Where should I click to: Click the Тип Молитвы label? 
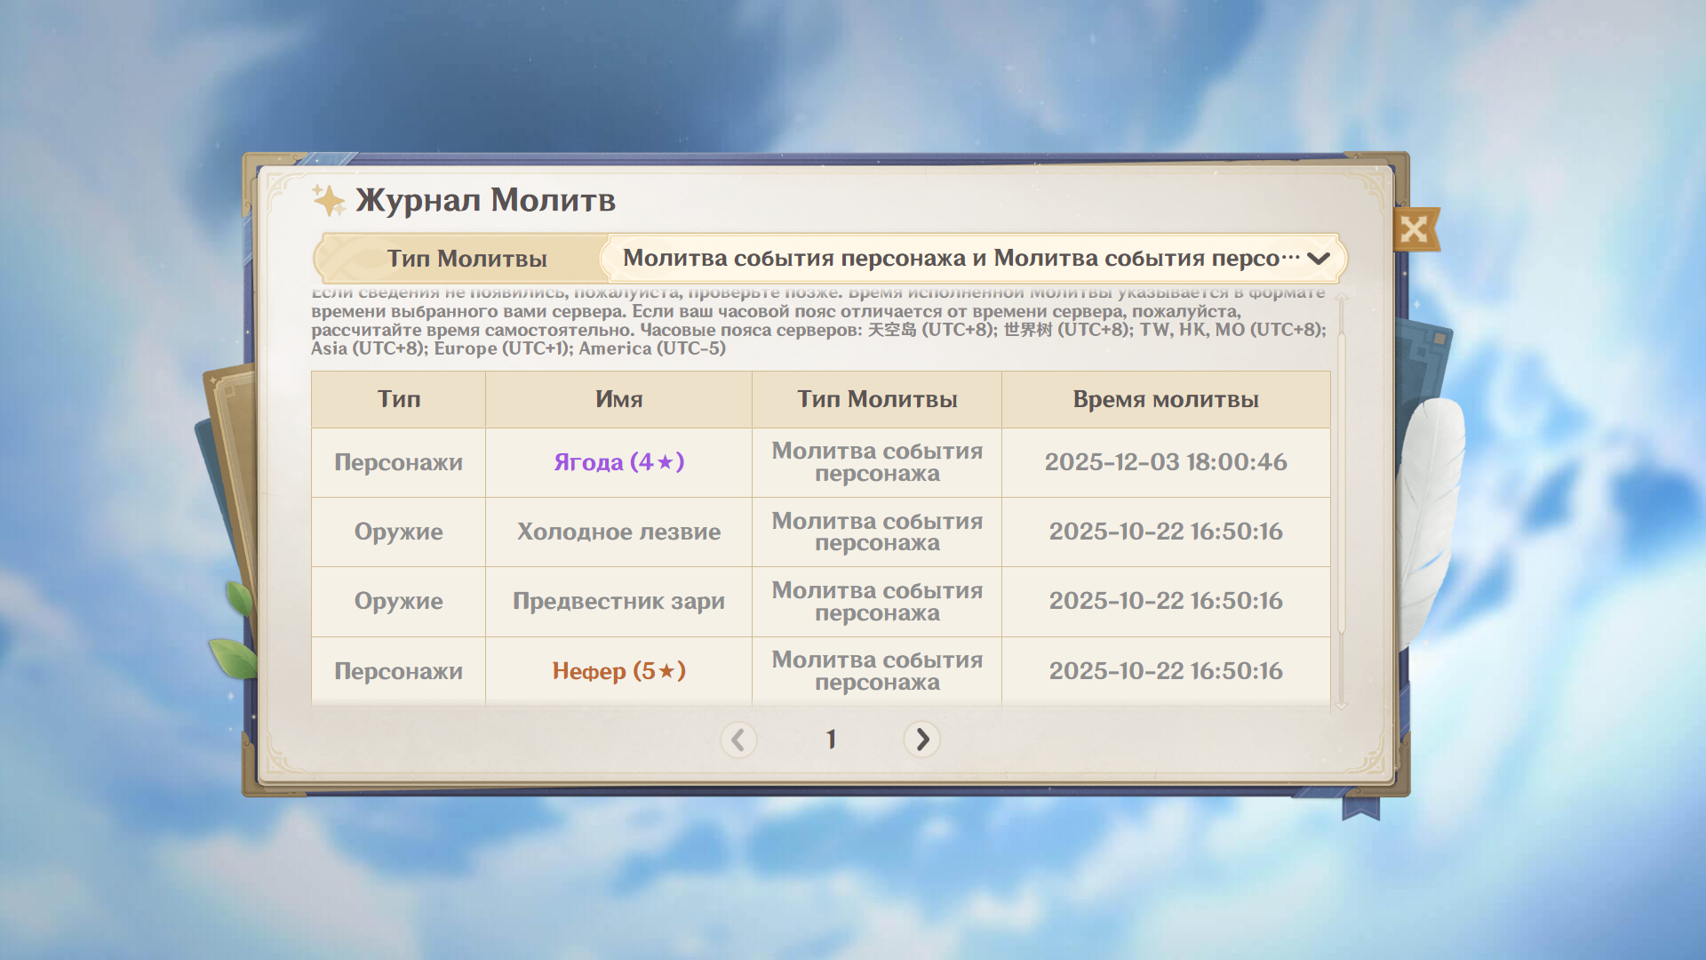[x=466, y=259]
